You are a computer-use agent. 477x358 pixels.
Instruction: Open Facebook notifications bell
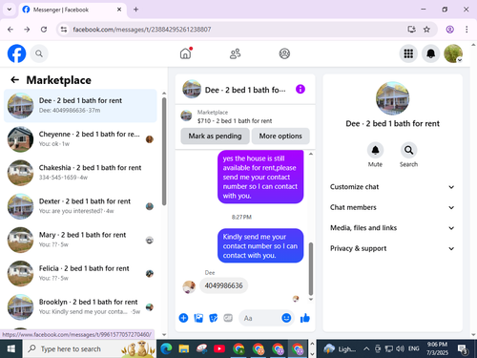[430, 53]
